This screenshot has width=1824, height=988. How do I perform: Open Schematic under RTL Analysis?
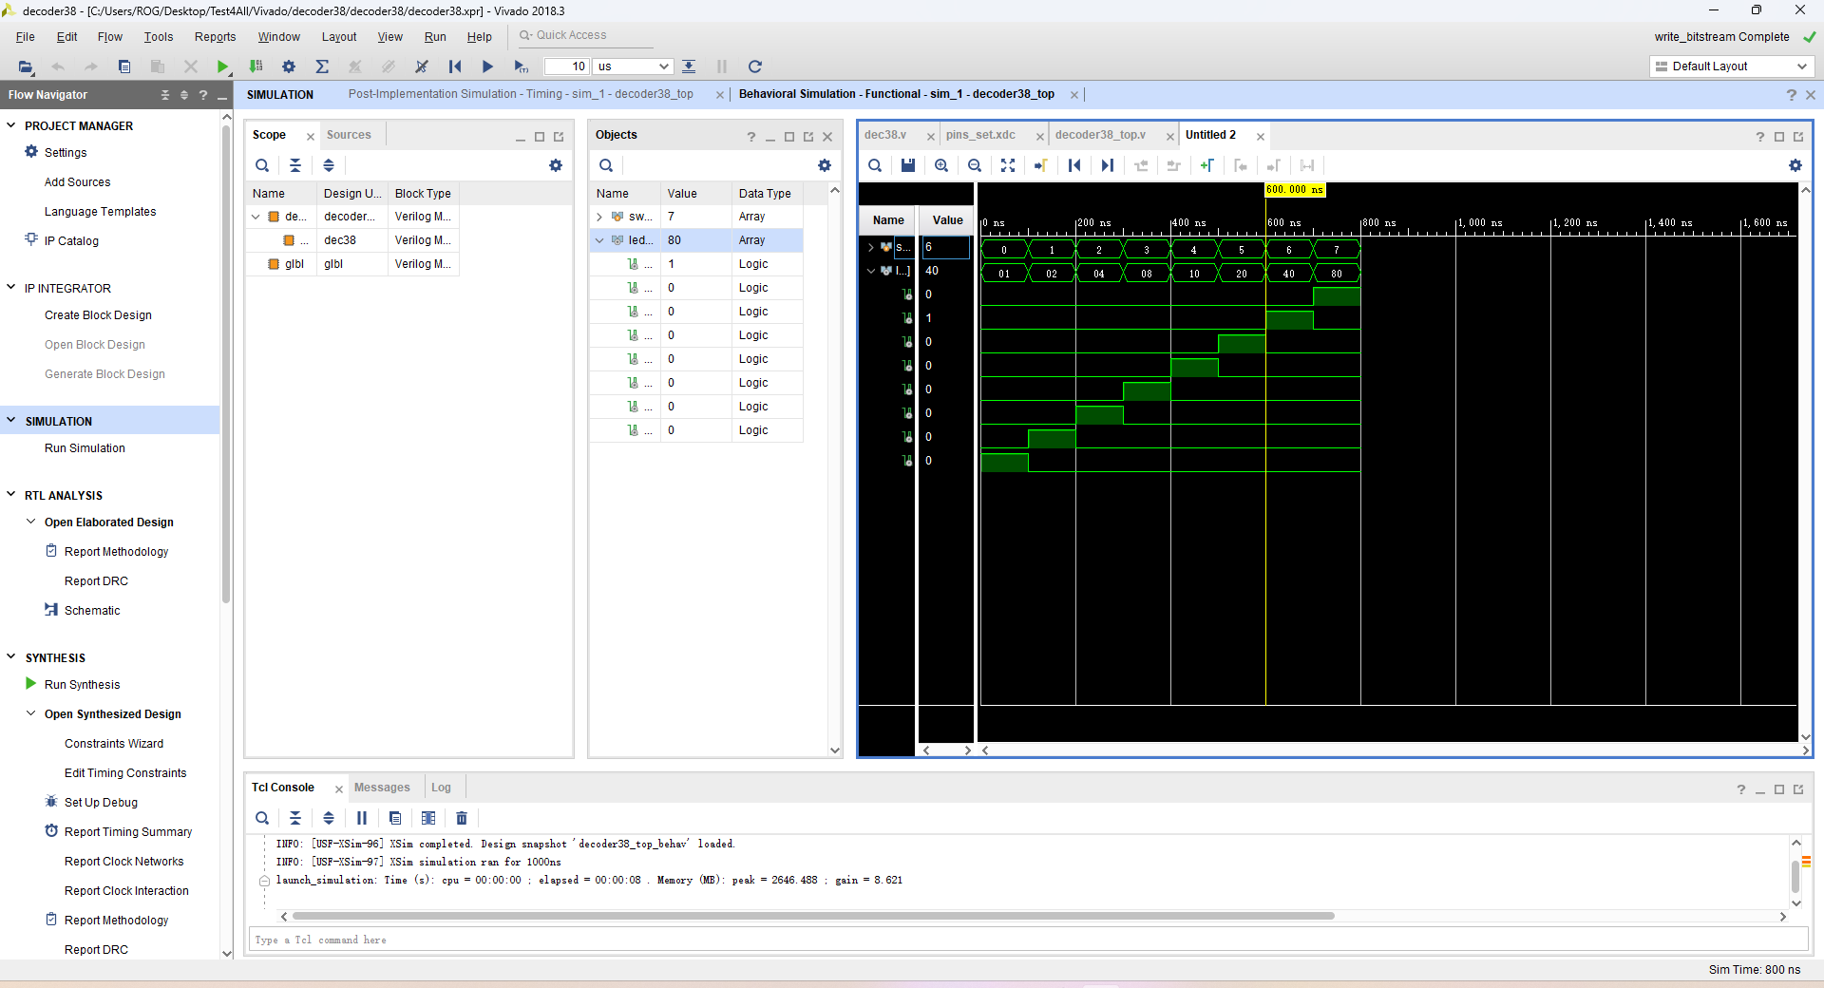[92, 611]
